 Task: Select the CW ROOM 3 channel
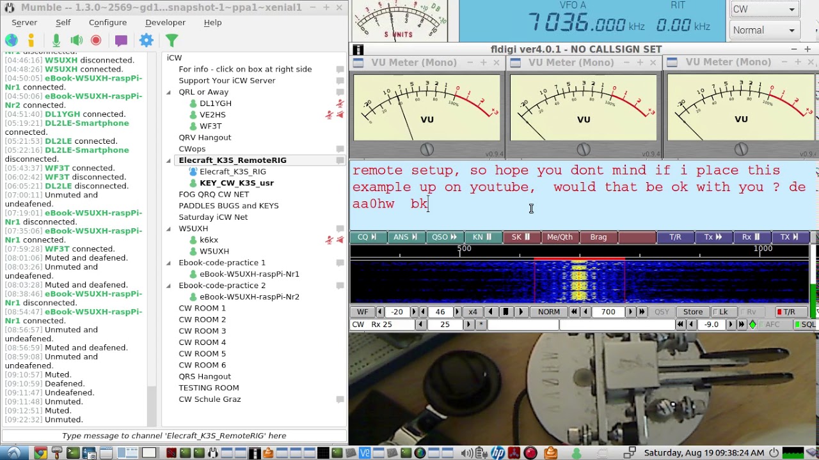(x=202, y=331)
